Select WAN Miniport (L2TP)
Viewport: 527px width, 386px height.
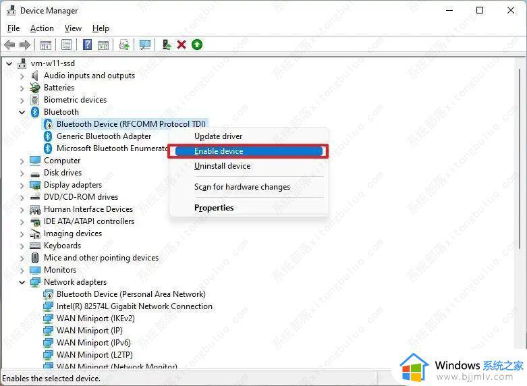tap(94, 355)
